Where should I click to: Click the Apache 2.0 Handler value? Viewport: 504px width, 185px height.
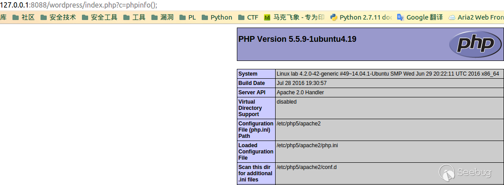coord(300,92)
